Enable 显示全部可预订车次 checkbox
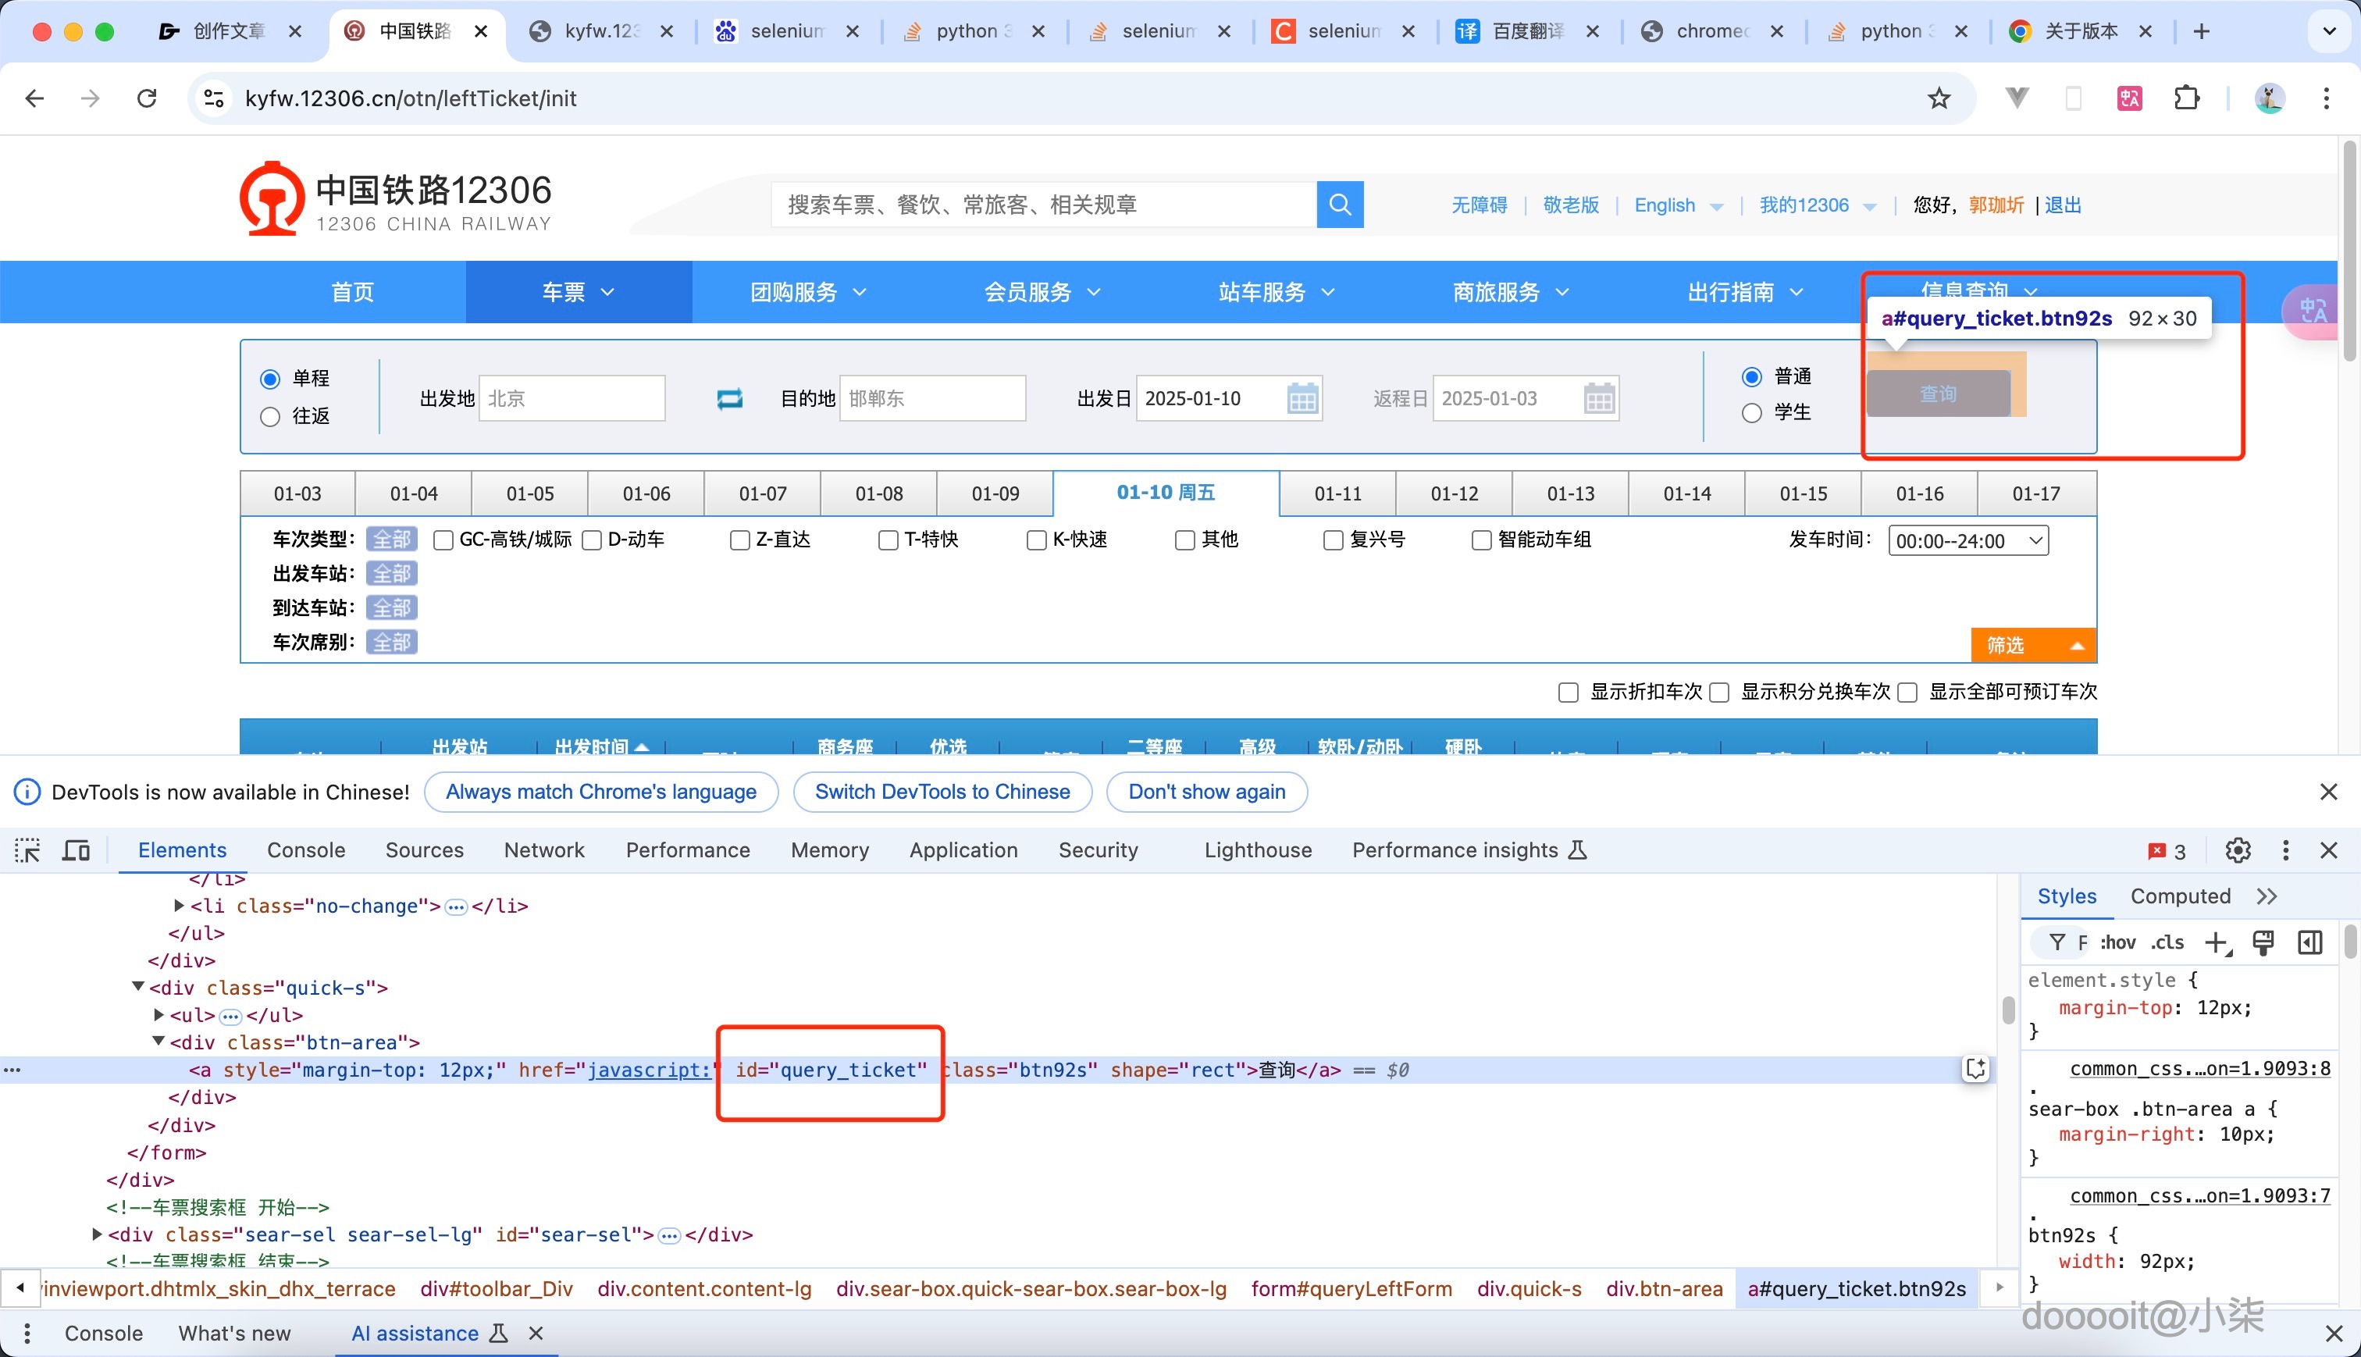Viewport: 2361px width, 1357px height. tap(1907, 693)
